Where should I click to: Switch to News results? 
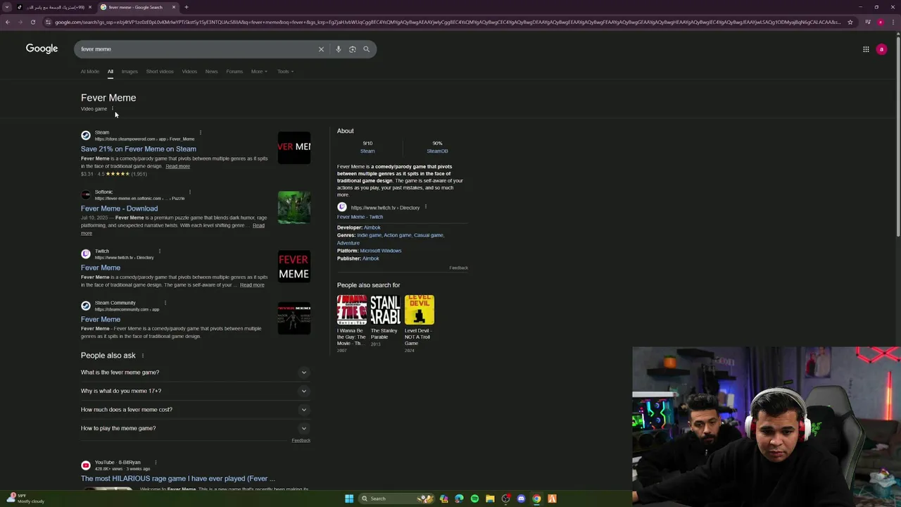211,71
